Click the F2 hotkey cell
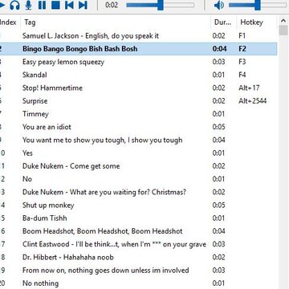 [242, 49]
